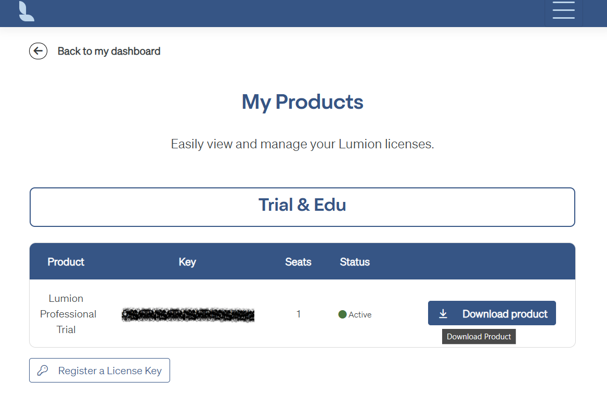Click the My Products heading
The height and width of the screenshot is (395, 607).
302,102
